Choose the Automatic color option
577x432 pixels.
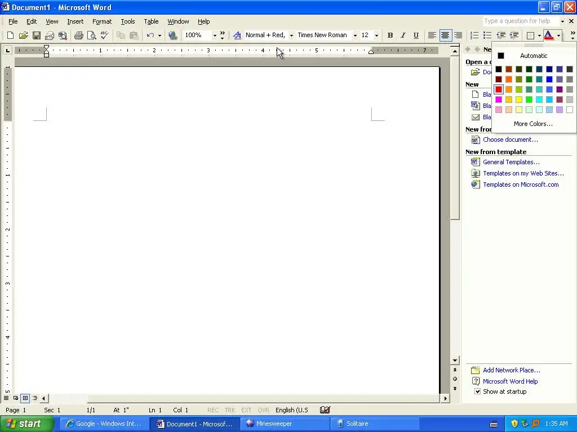click(x=534, y=56)
